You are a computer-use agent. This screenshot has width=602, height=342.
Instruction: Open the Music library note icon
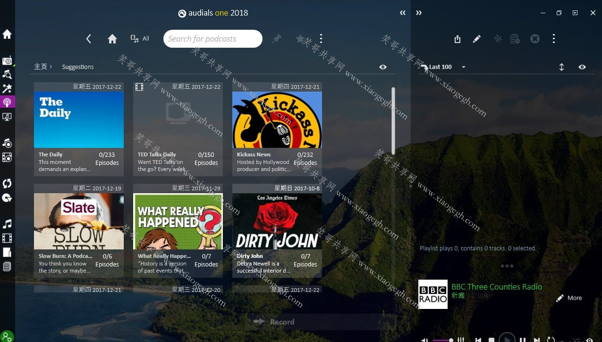pyautogui.click(x=7, y=224)
